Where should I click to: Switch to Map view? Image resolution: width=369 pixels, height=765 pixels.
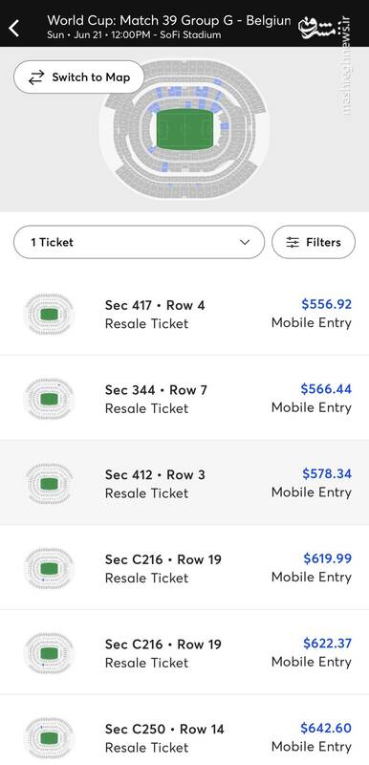pos(79,77)
